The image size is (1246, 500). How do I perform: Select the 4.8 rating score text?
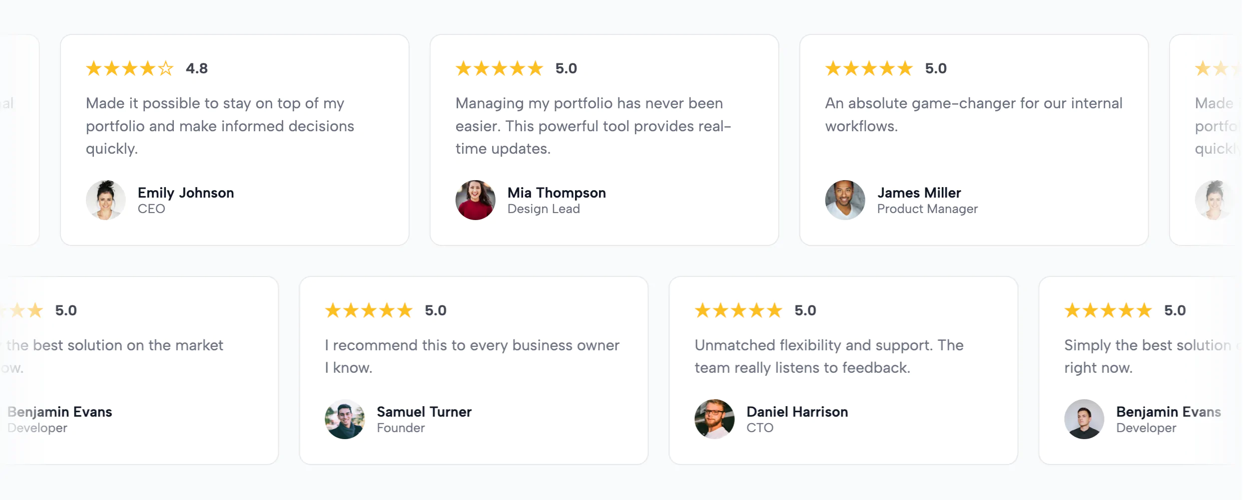[x=196, y=68]
